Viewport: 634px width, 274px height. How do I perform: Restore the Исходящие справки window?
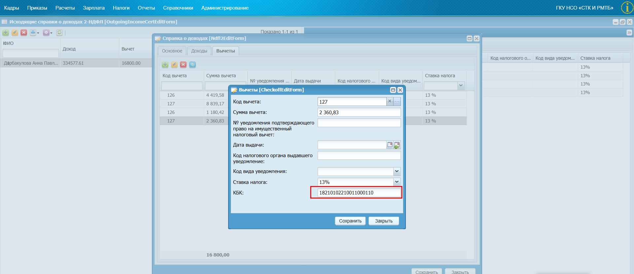(x=623, y=22)
